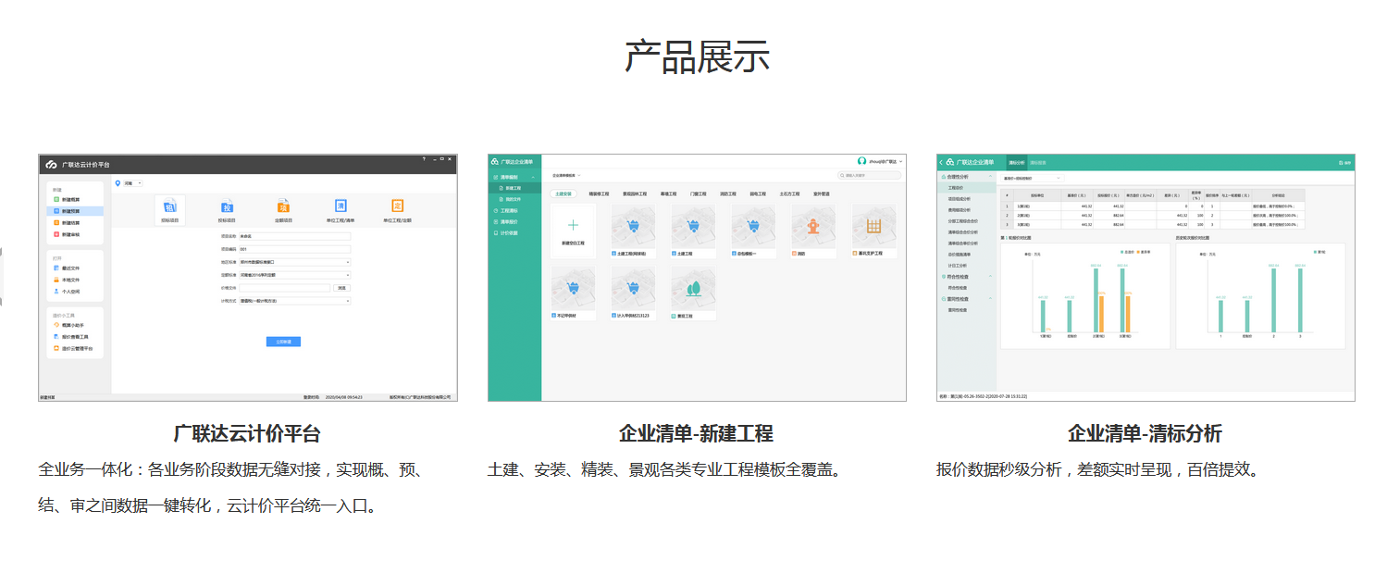Collapse the 雷同性检查 tree group

pyautogui.click(x=991, y=299)
